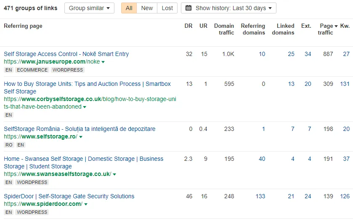Image resolution: width=353 pixels, height=221 pixels.
Task: Select the All links filter
Action: (x=129, y=8)
